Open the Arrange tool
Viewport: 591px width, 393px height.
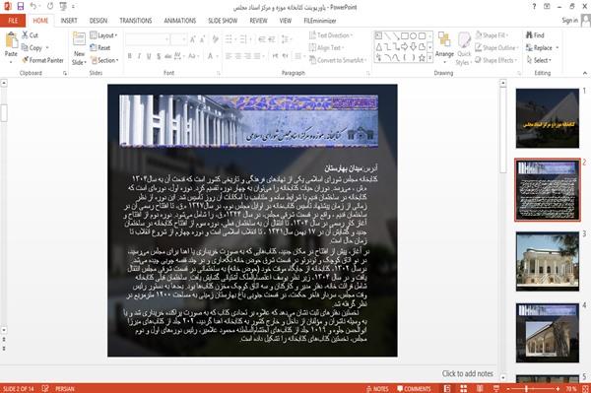point(444,47)
